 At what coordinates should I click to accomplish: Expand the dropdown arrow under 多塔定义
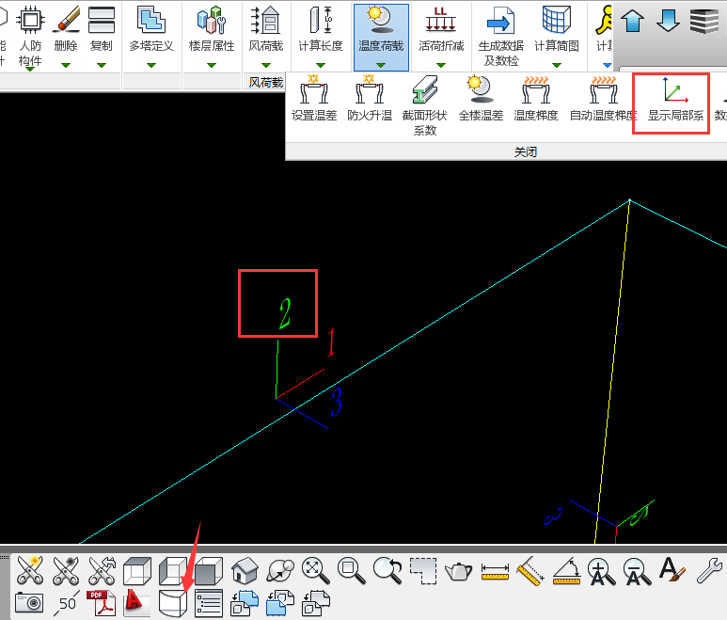tap(151, 65)
